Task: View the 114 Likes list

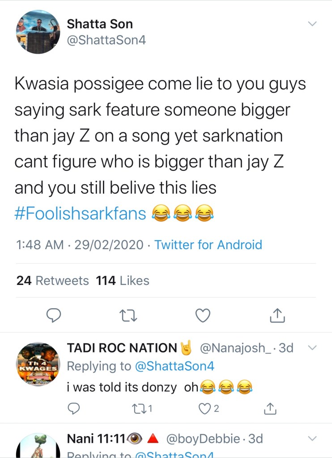Action: pos(123,280)
